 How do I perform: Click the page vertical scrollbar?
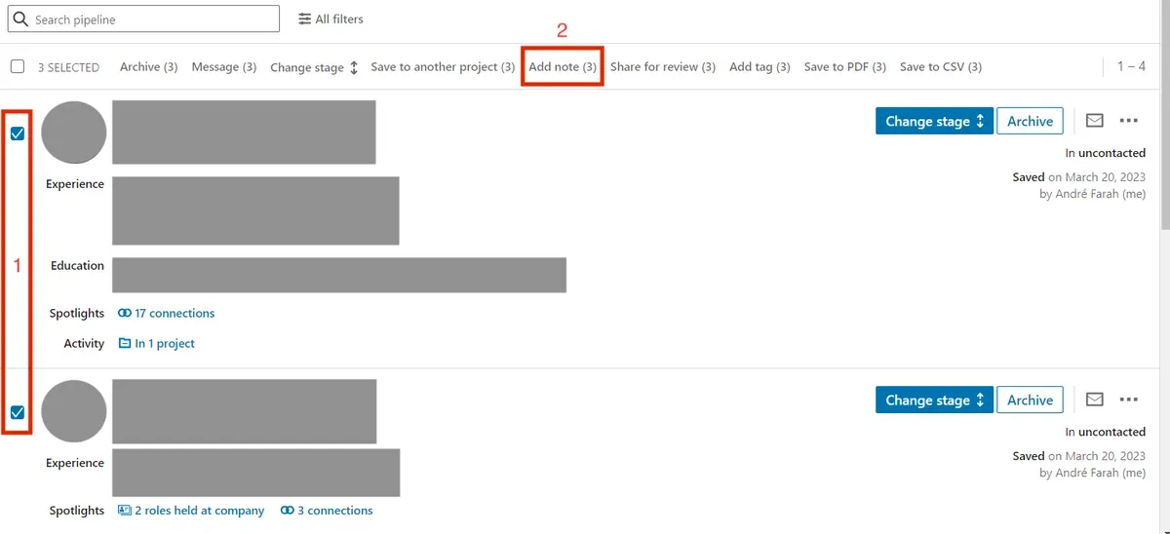pyautogui.click(x=1164, y=117)
